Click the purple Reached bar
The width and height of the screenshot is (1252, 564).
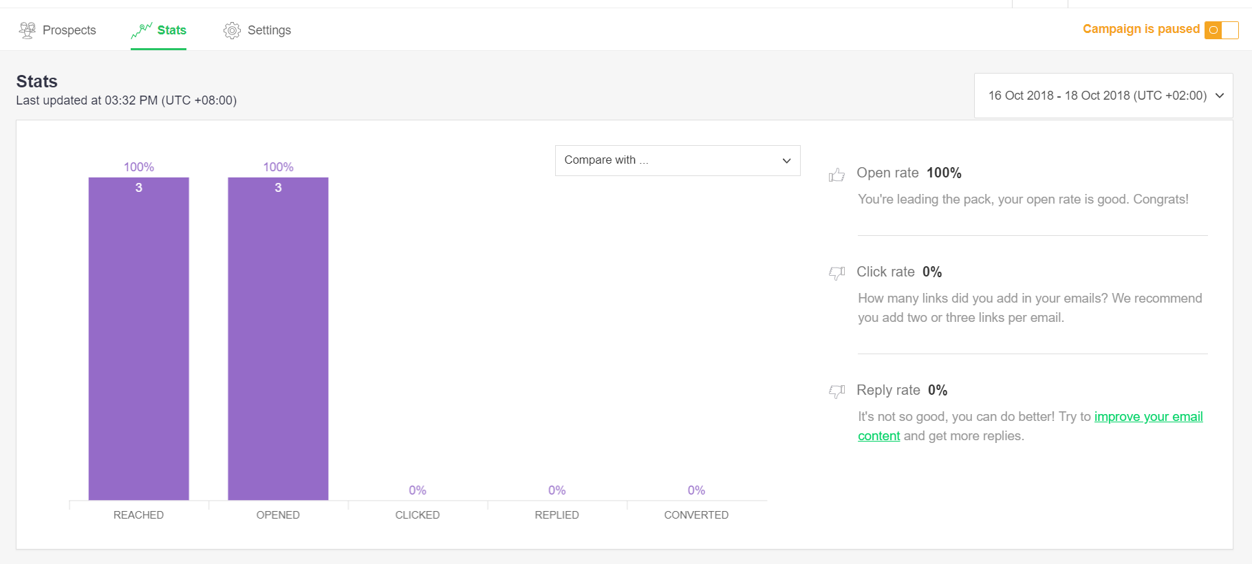coord(138,338)
